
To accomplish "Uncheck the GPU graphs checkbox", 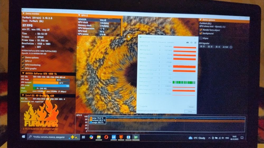I will click(23, 68).
